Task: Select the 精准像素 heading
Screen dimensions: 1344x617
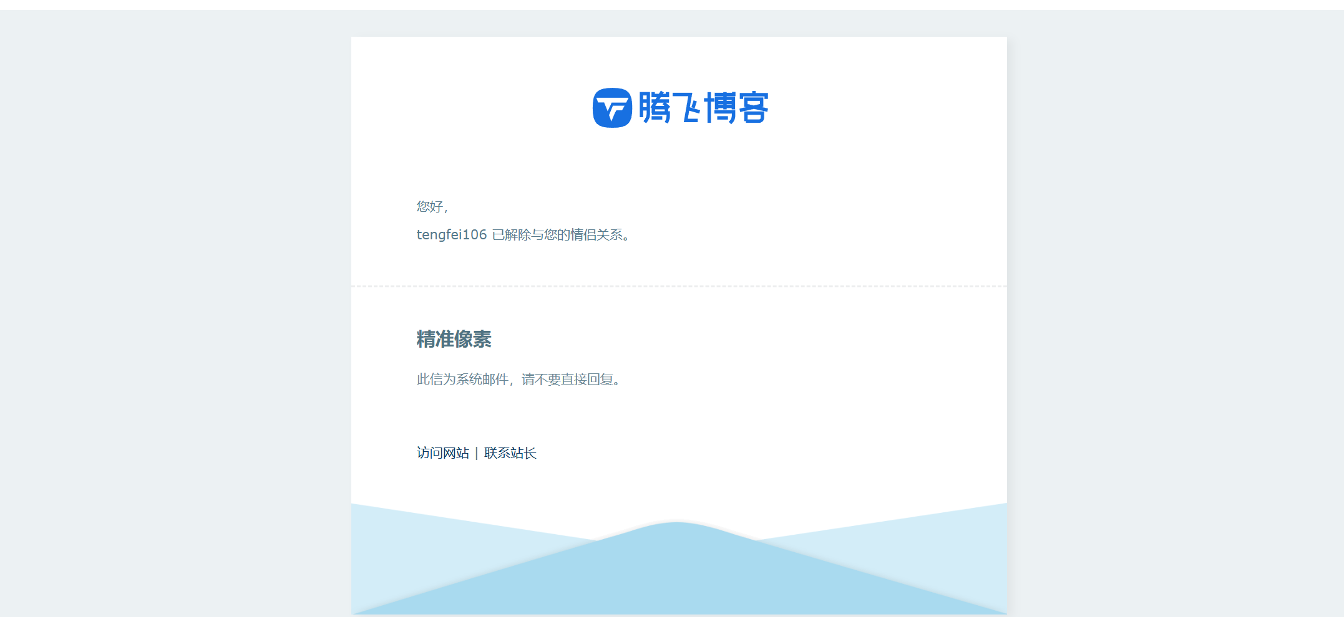Action: tap(454, 340)
